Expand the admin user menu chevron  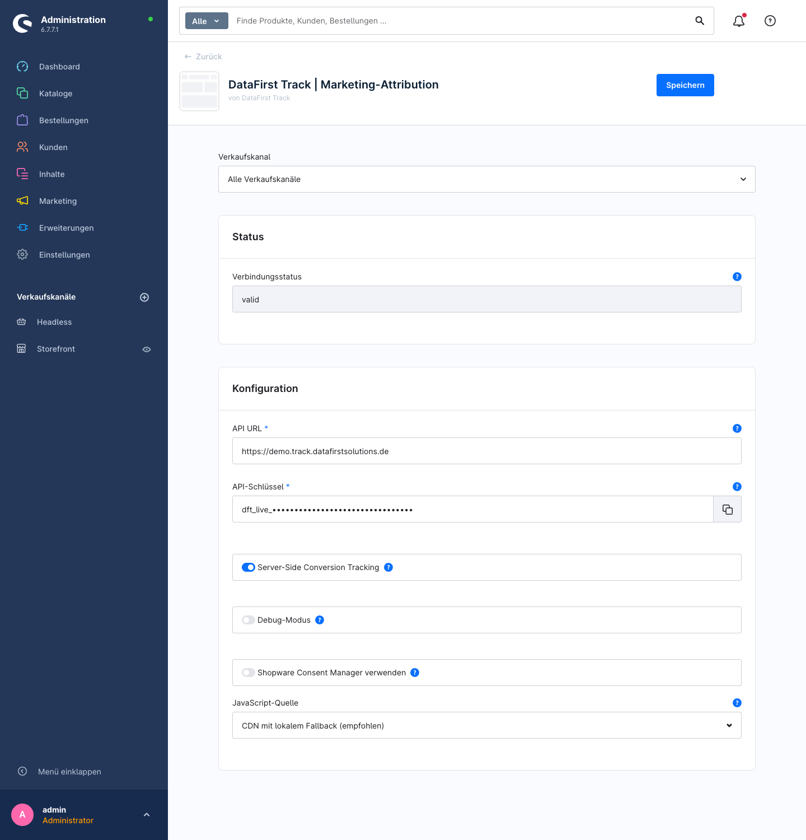(x=147, y=815)
